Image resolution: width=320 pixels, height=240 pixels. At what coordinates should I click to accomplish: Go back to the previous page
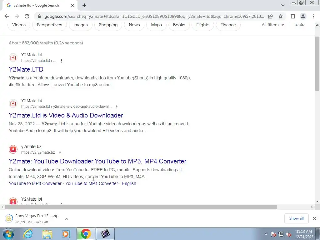click(x=7, y=16)
